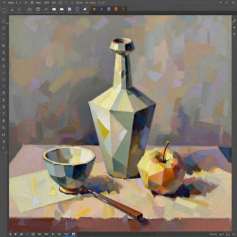This screenshot has width=237, height=237.
Task: Click the Prod label in the status bar
Action: click(213, 234)
